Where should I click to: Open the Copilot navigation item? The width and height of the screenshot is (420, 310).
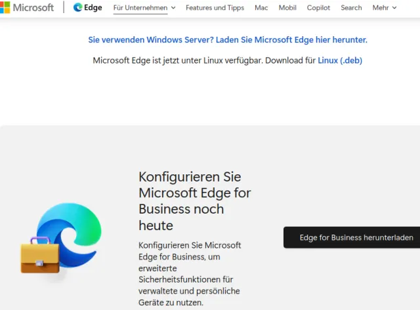click(x=318, y=8)
